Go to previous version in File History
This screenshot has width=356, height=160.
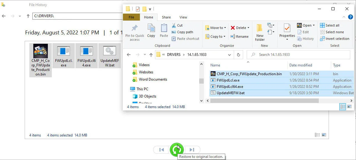pyautogui.click(x=162, y=150)
